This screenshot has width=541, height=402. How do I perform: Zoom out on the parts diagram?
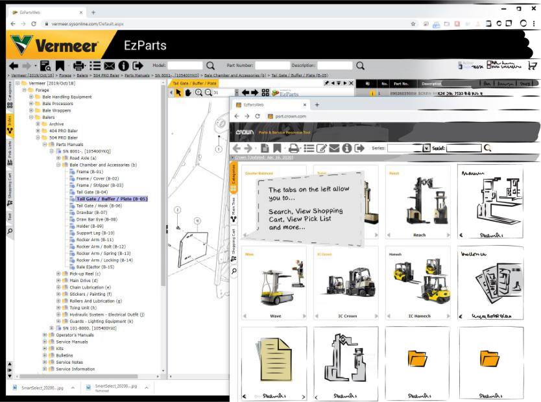click(x=208, y=93)
